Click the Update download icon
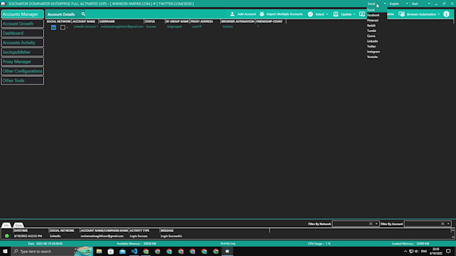 335,14
